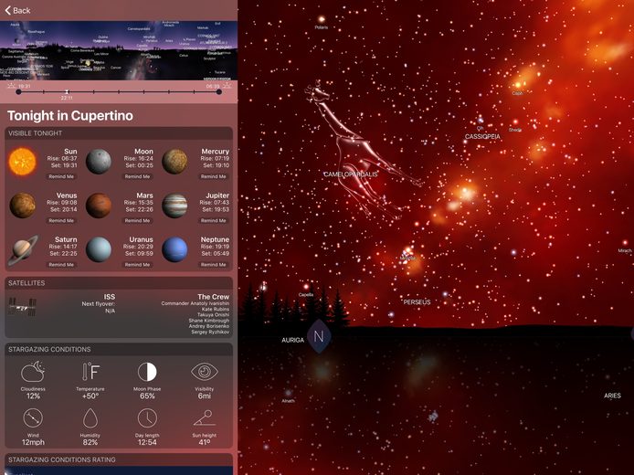Image resolution: width=634 pixels, height=475 pixels.
Task: Tap the Alnath star label
Action: click(289, 401)
